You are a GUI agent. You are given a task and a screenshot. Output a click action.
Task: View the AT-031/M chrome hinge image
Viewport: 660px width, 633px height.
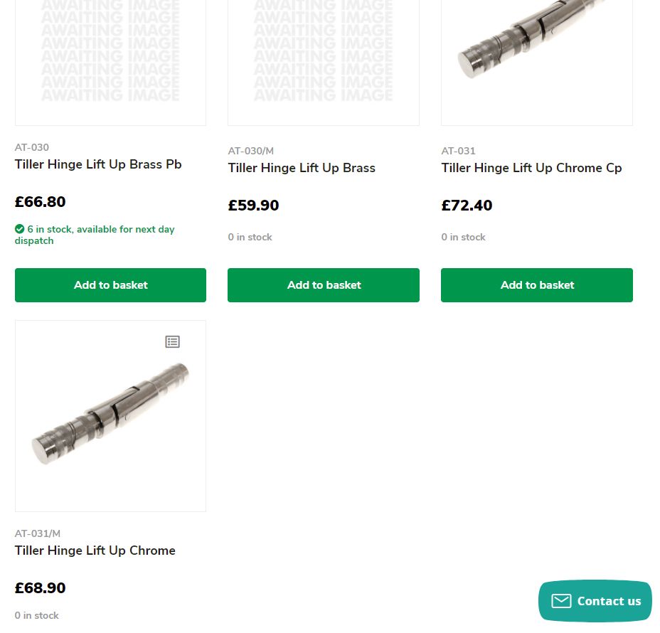tap(110, 415)
